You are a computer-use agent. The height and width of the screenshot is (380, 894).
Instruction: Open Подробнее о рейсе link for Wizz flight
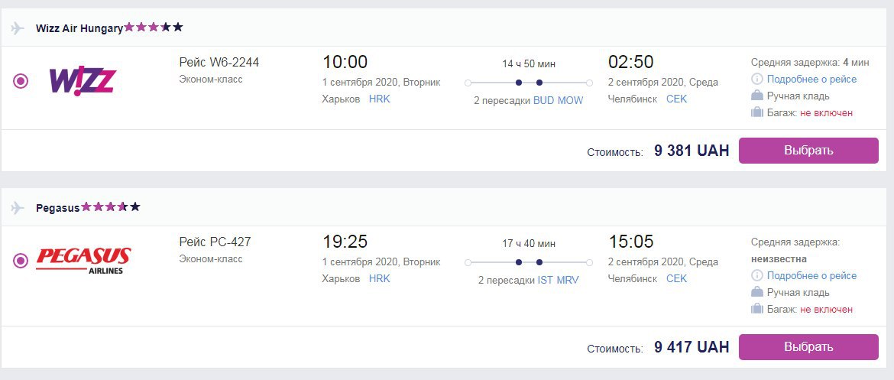pyautogui.click(x=811, y=80)
